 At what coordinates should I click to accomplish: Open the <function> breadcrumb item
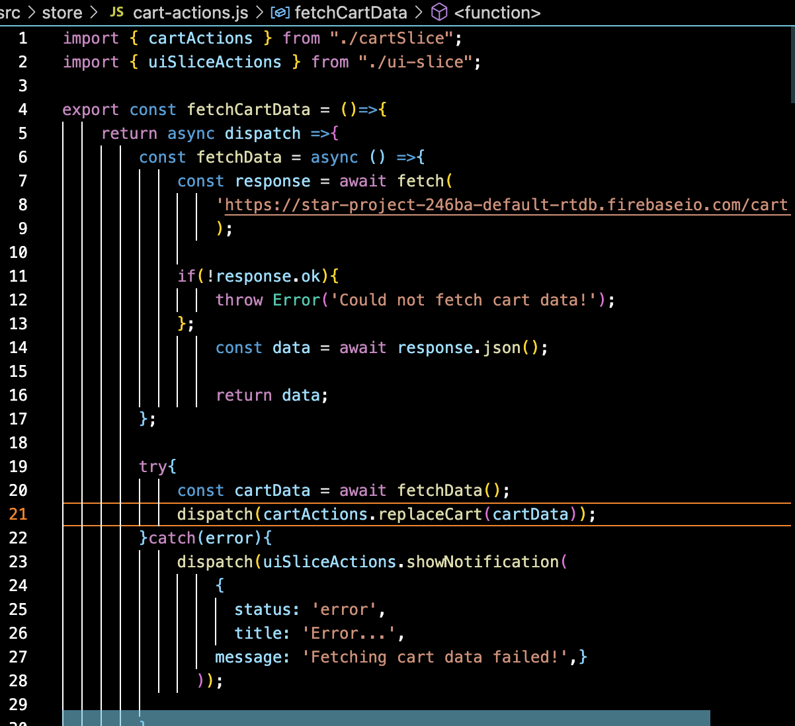coord(497,13)
